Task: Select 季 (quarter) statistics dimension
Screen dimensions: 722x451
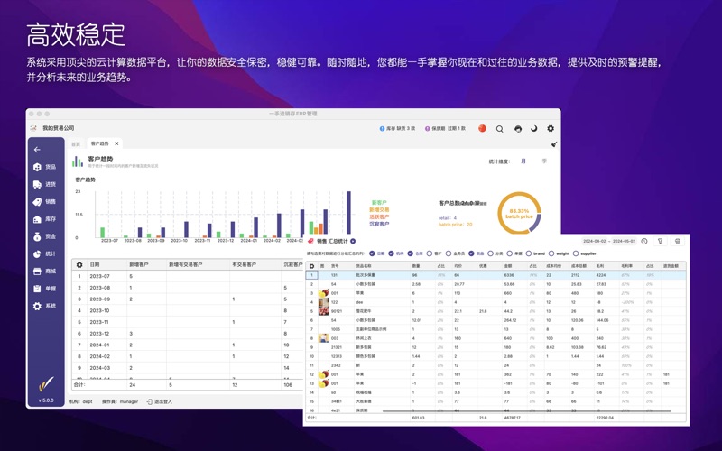Action: click(543, 161)
